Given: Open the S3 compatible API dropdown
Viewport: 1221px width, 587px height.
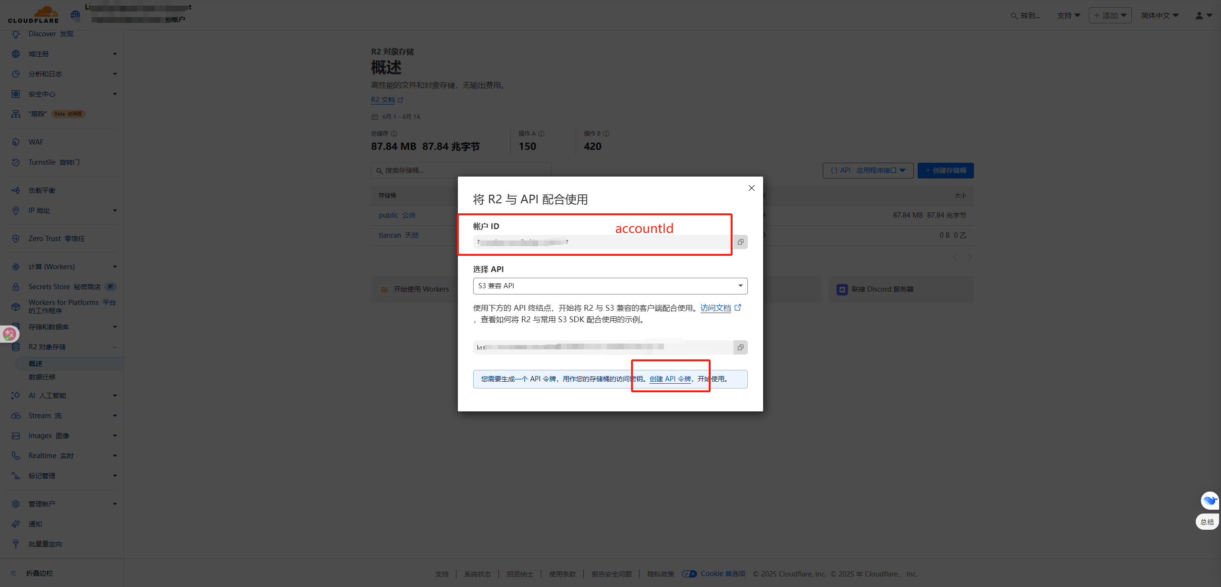Looking at the screenshot, I should click(610, 286).
